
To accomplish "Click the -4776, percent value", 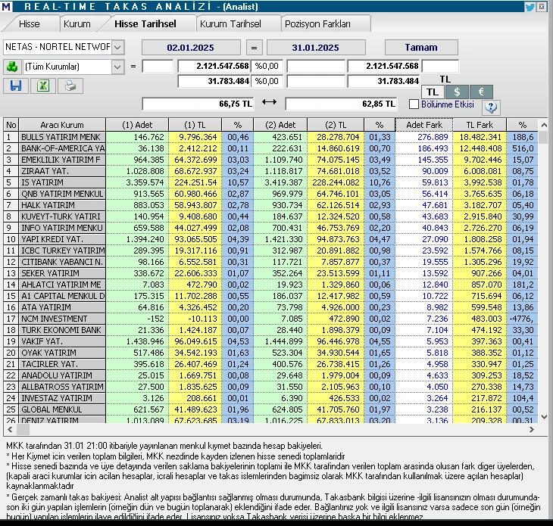I will coord(522,319).
